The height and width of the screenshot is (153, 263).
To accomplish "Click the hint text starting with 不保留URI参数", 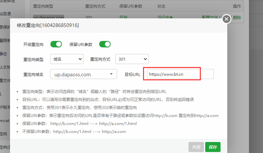I will tap(74, 132).
